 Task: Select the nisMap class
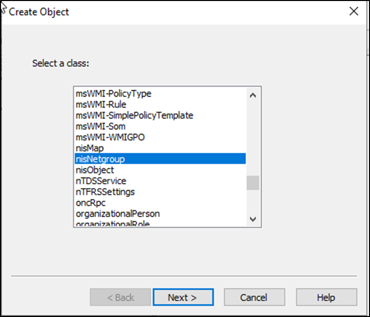[x=90, y=148]
